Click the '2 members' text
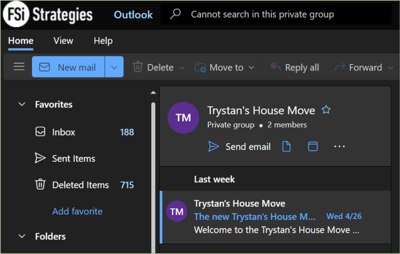Viewport: 400px width, 254px height. click(x=287, y=124)
